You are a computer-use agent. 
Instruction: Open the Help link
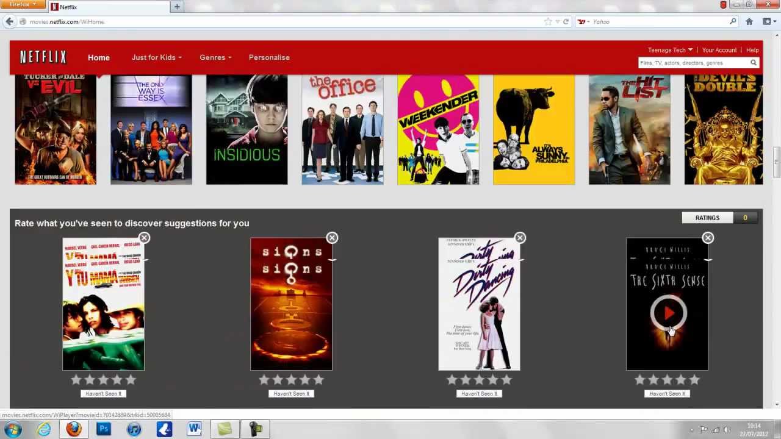point(752,50)
